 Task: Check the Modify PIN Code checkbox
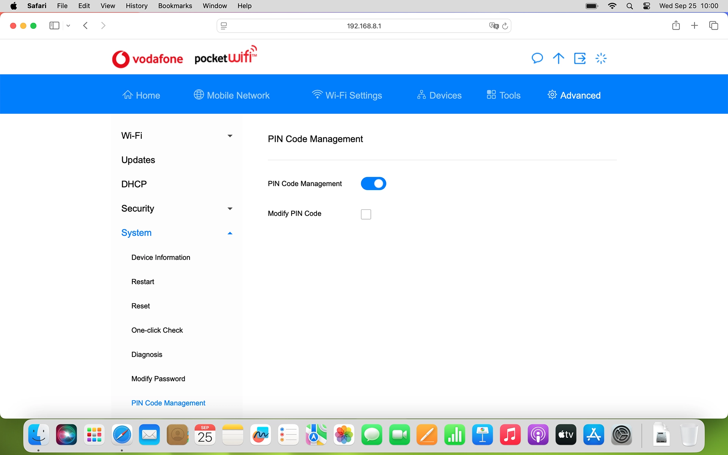(x=366, y=214)
